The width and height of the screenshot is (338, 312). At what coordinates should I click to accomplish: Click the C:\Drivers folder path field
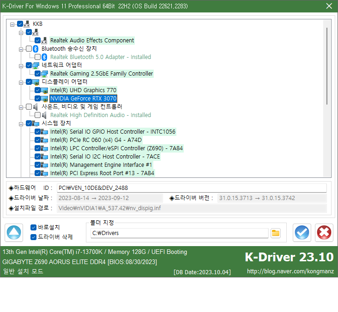point(179,233)
